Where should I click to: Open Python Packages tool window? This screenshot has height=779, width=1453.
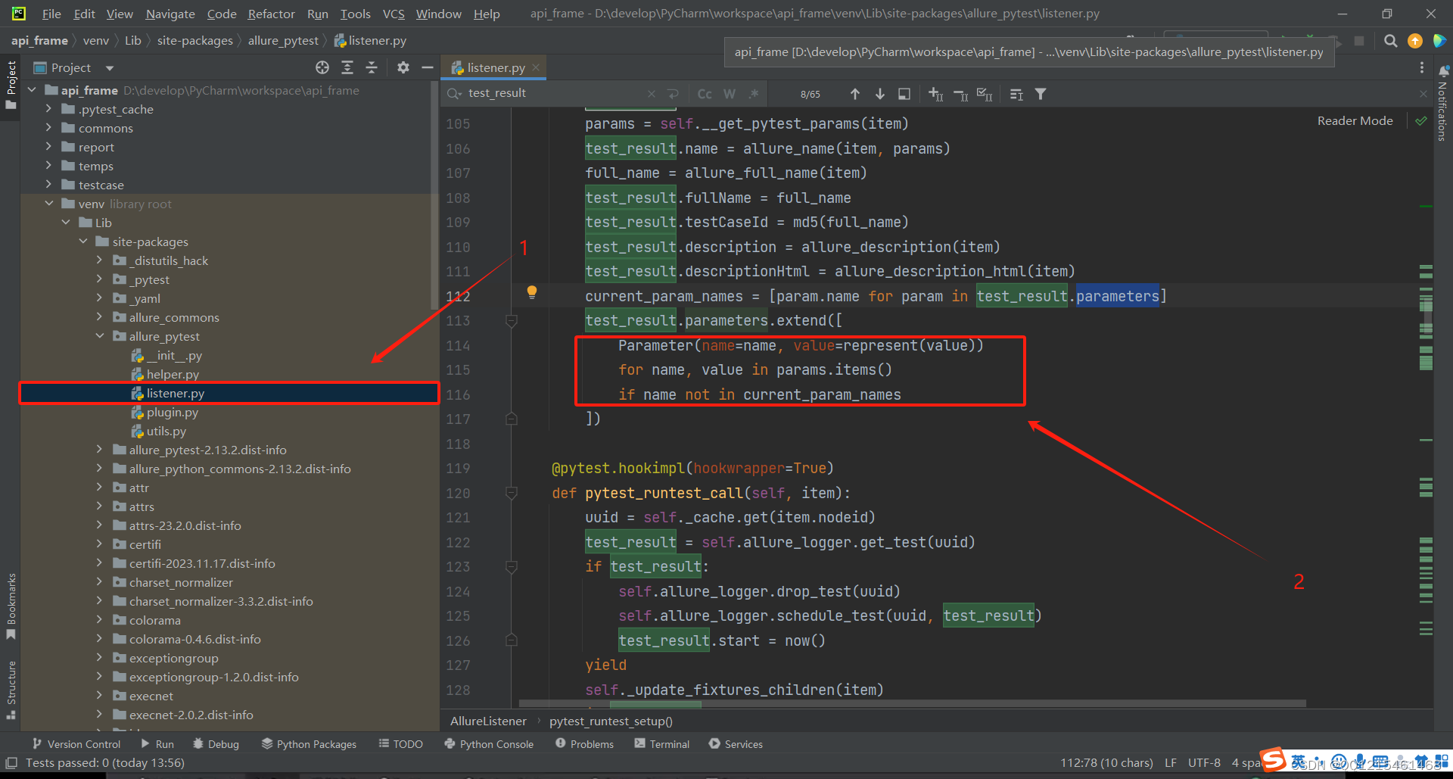point(309,744)
